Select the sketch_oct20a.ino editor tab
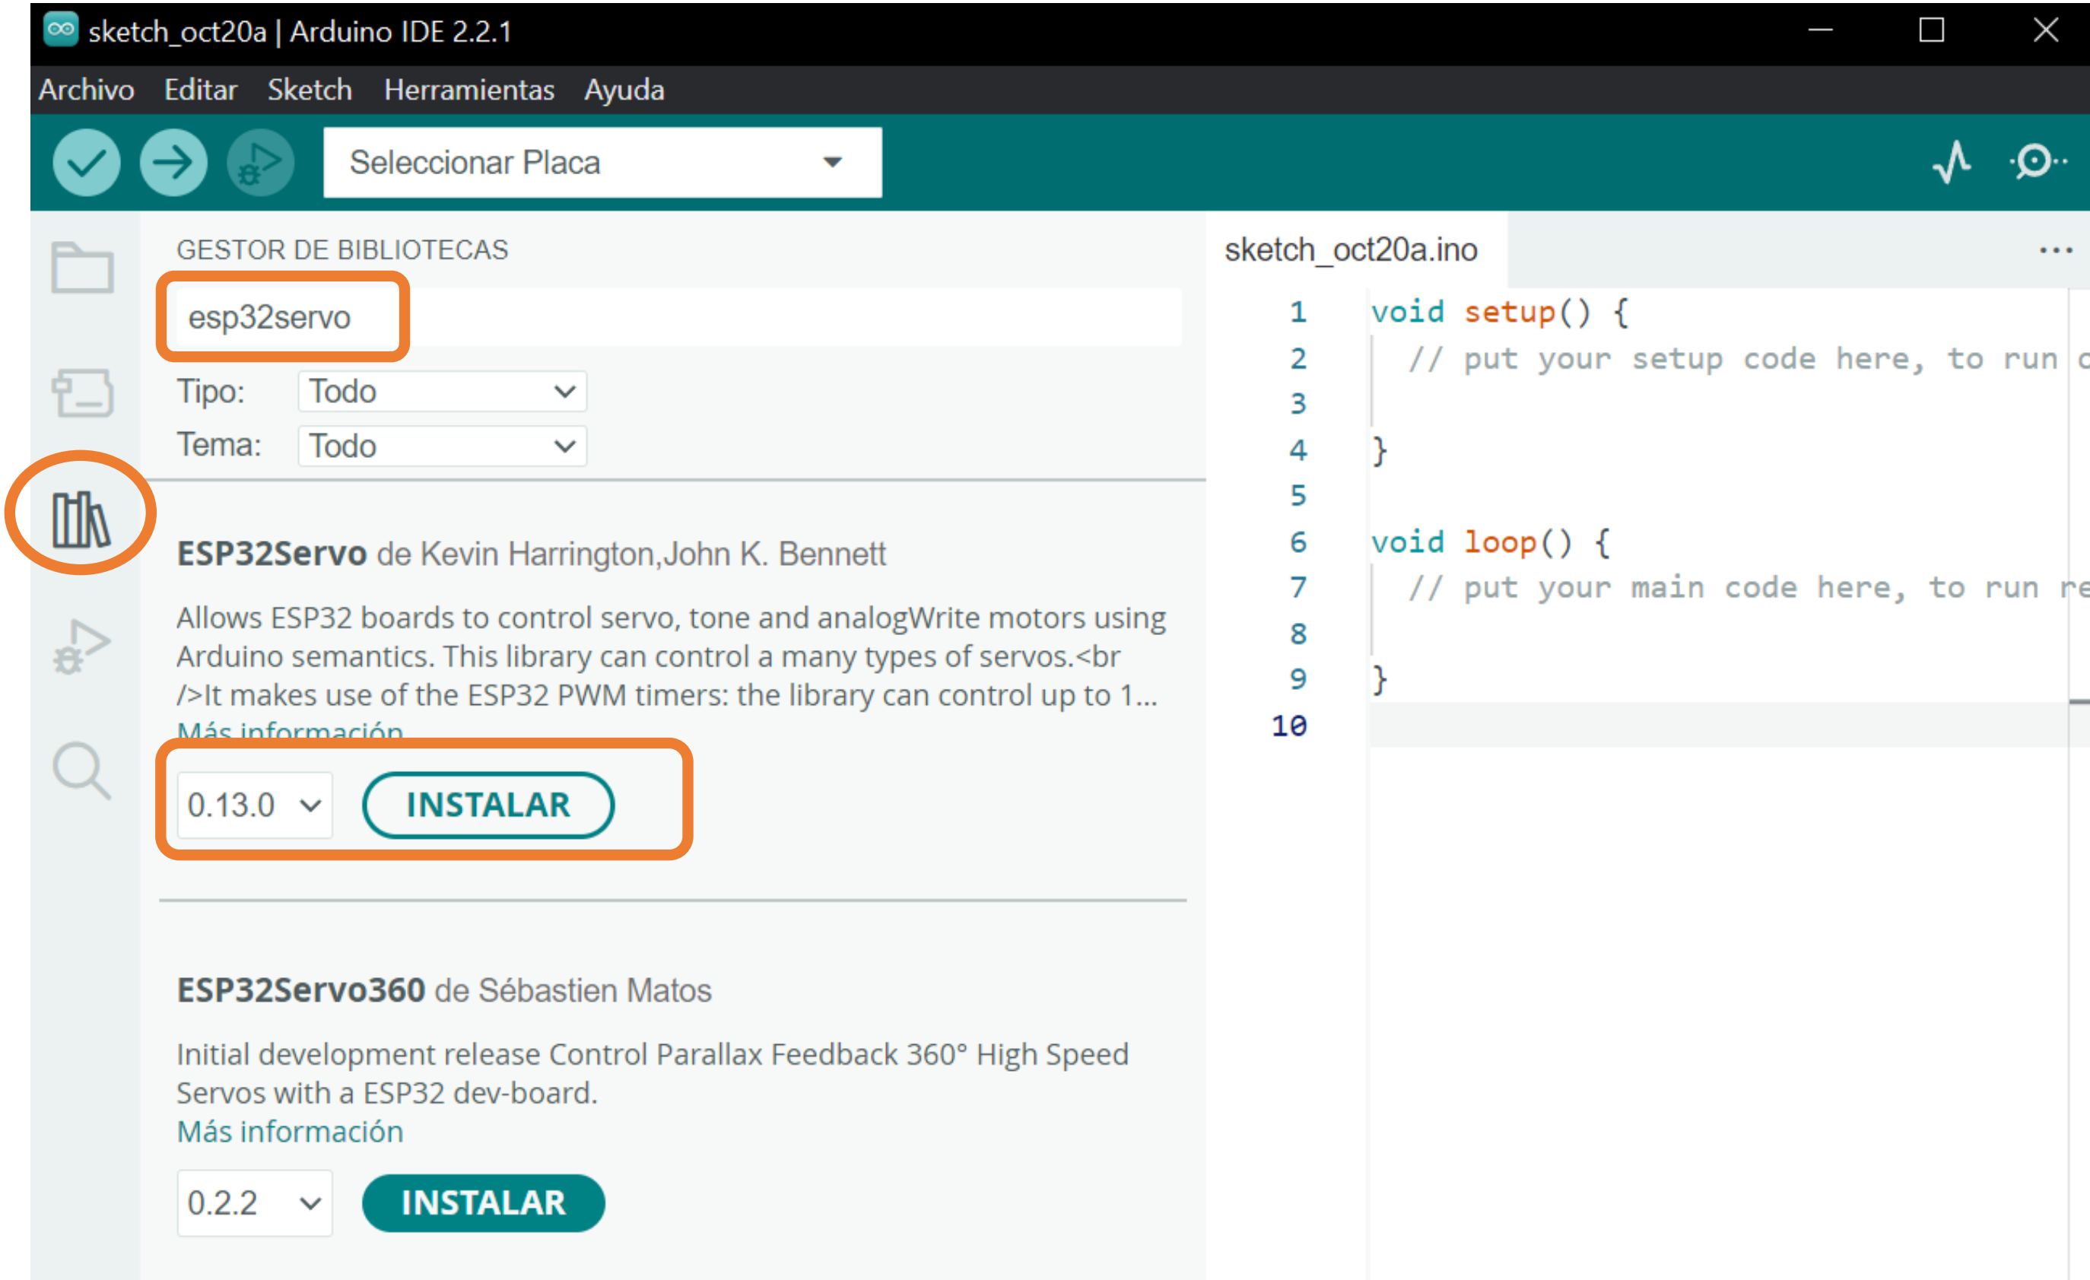Viewport: 2090px width, 1280px height. (1350, 250)
